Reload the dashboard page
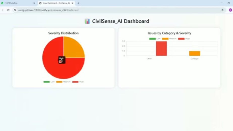The image size is (233, 131). [8, 10]
